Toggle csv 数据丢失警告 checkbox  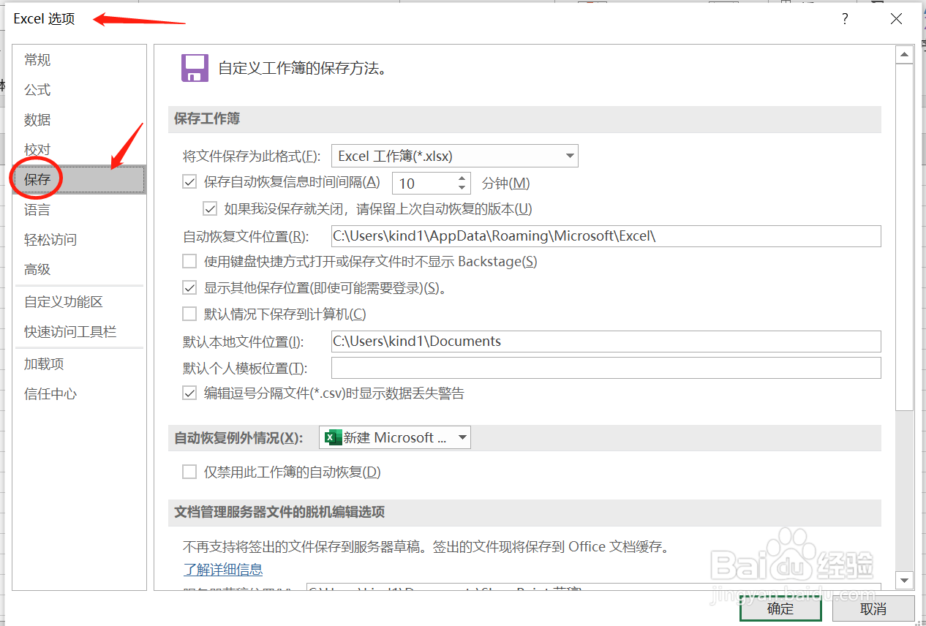pos(189,393)
